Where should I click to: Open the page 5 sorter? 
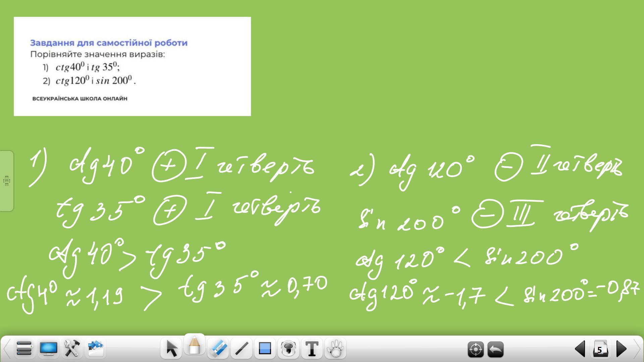pos(600,350)
